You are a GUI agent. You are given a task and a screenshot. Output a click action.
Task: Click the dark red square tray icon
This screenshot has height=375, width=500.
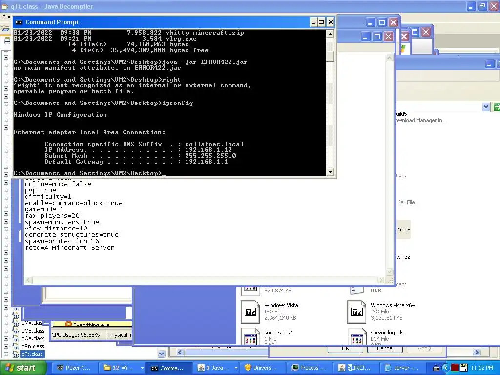[455, 368]
